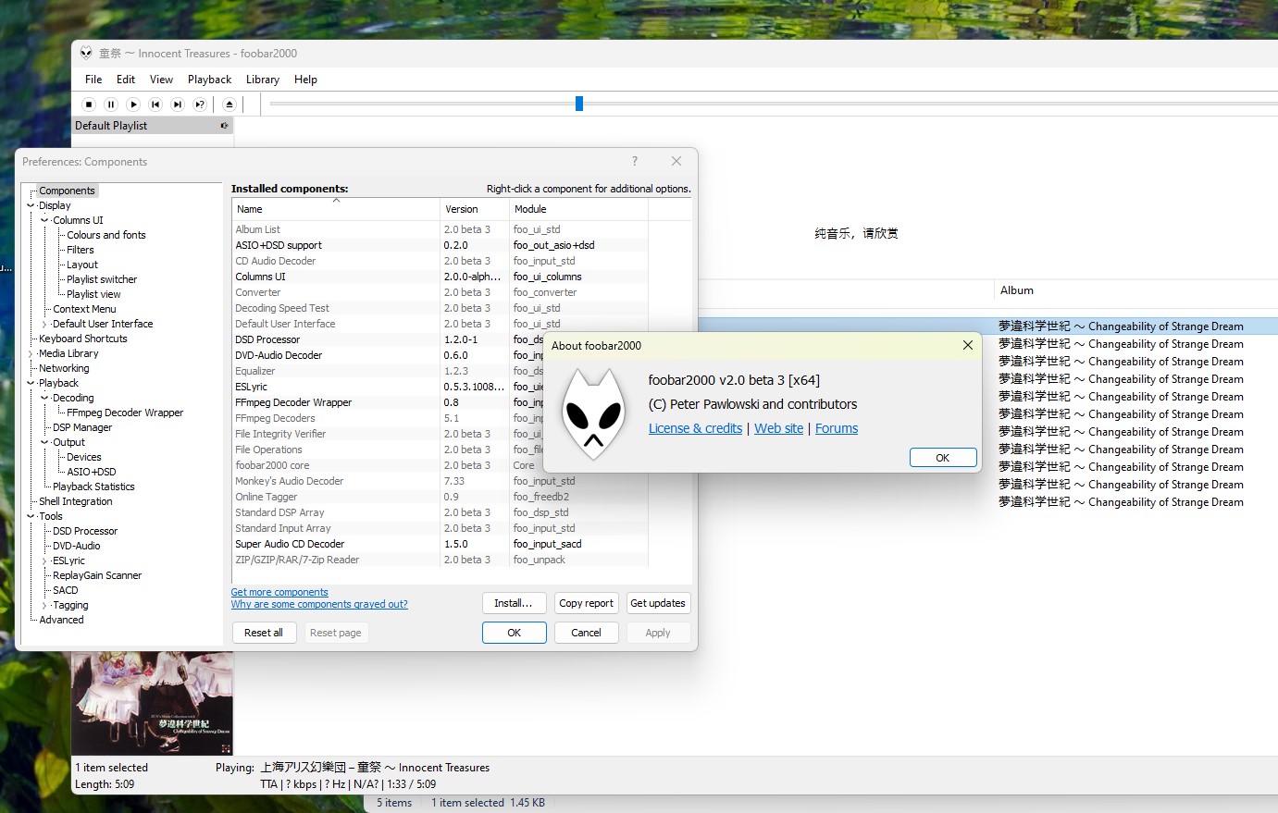This screenshot has width=1278, height=813.
Task: Cancel the Preferences dialog
Action: [586, 633]
